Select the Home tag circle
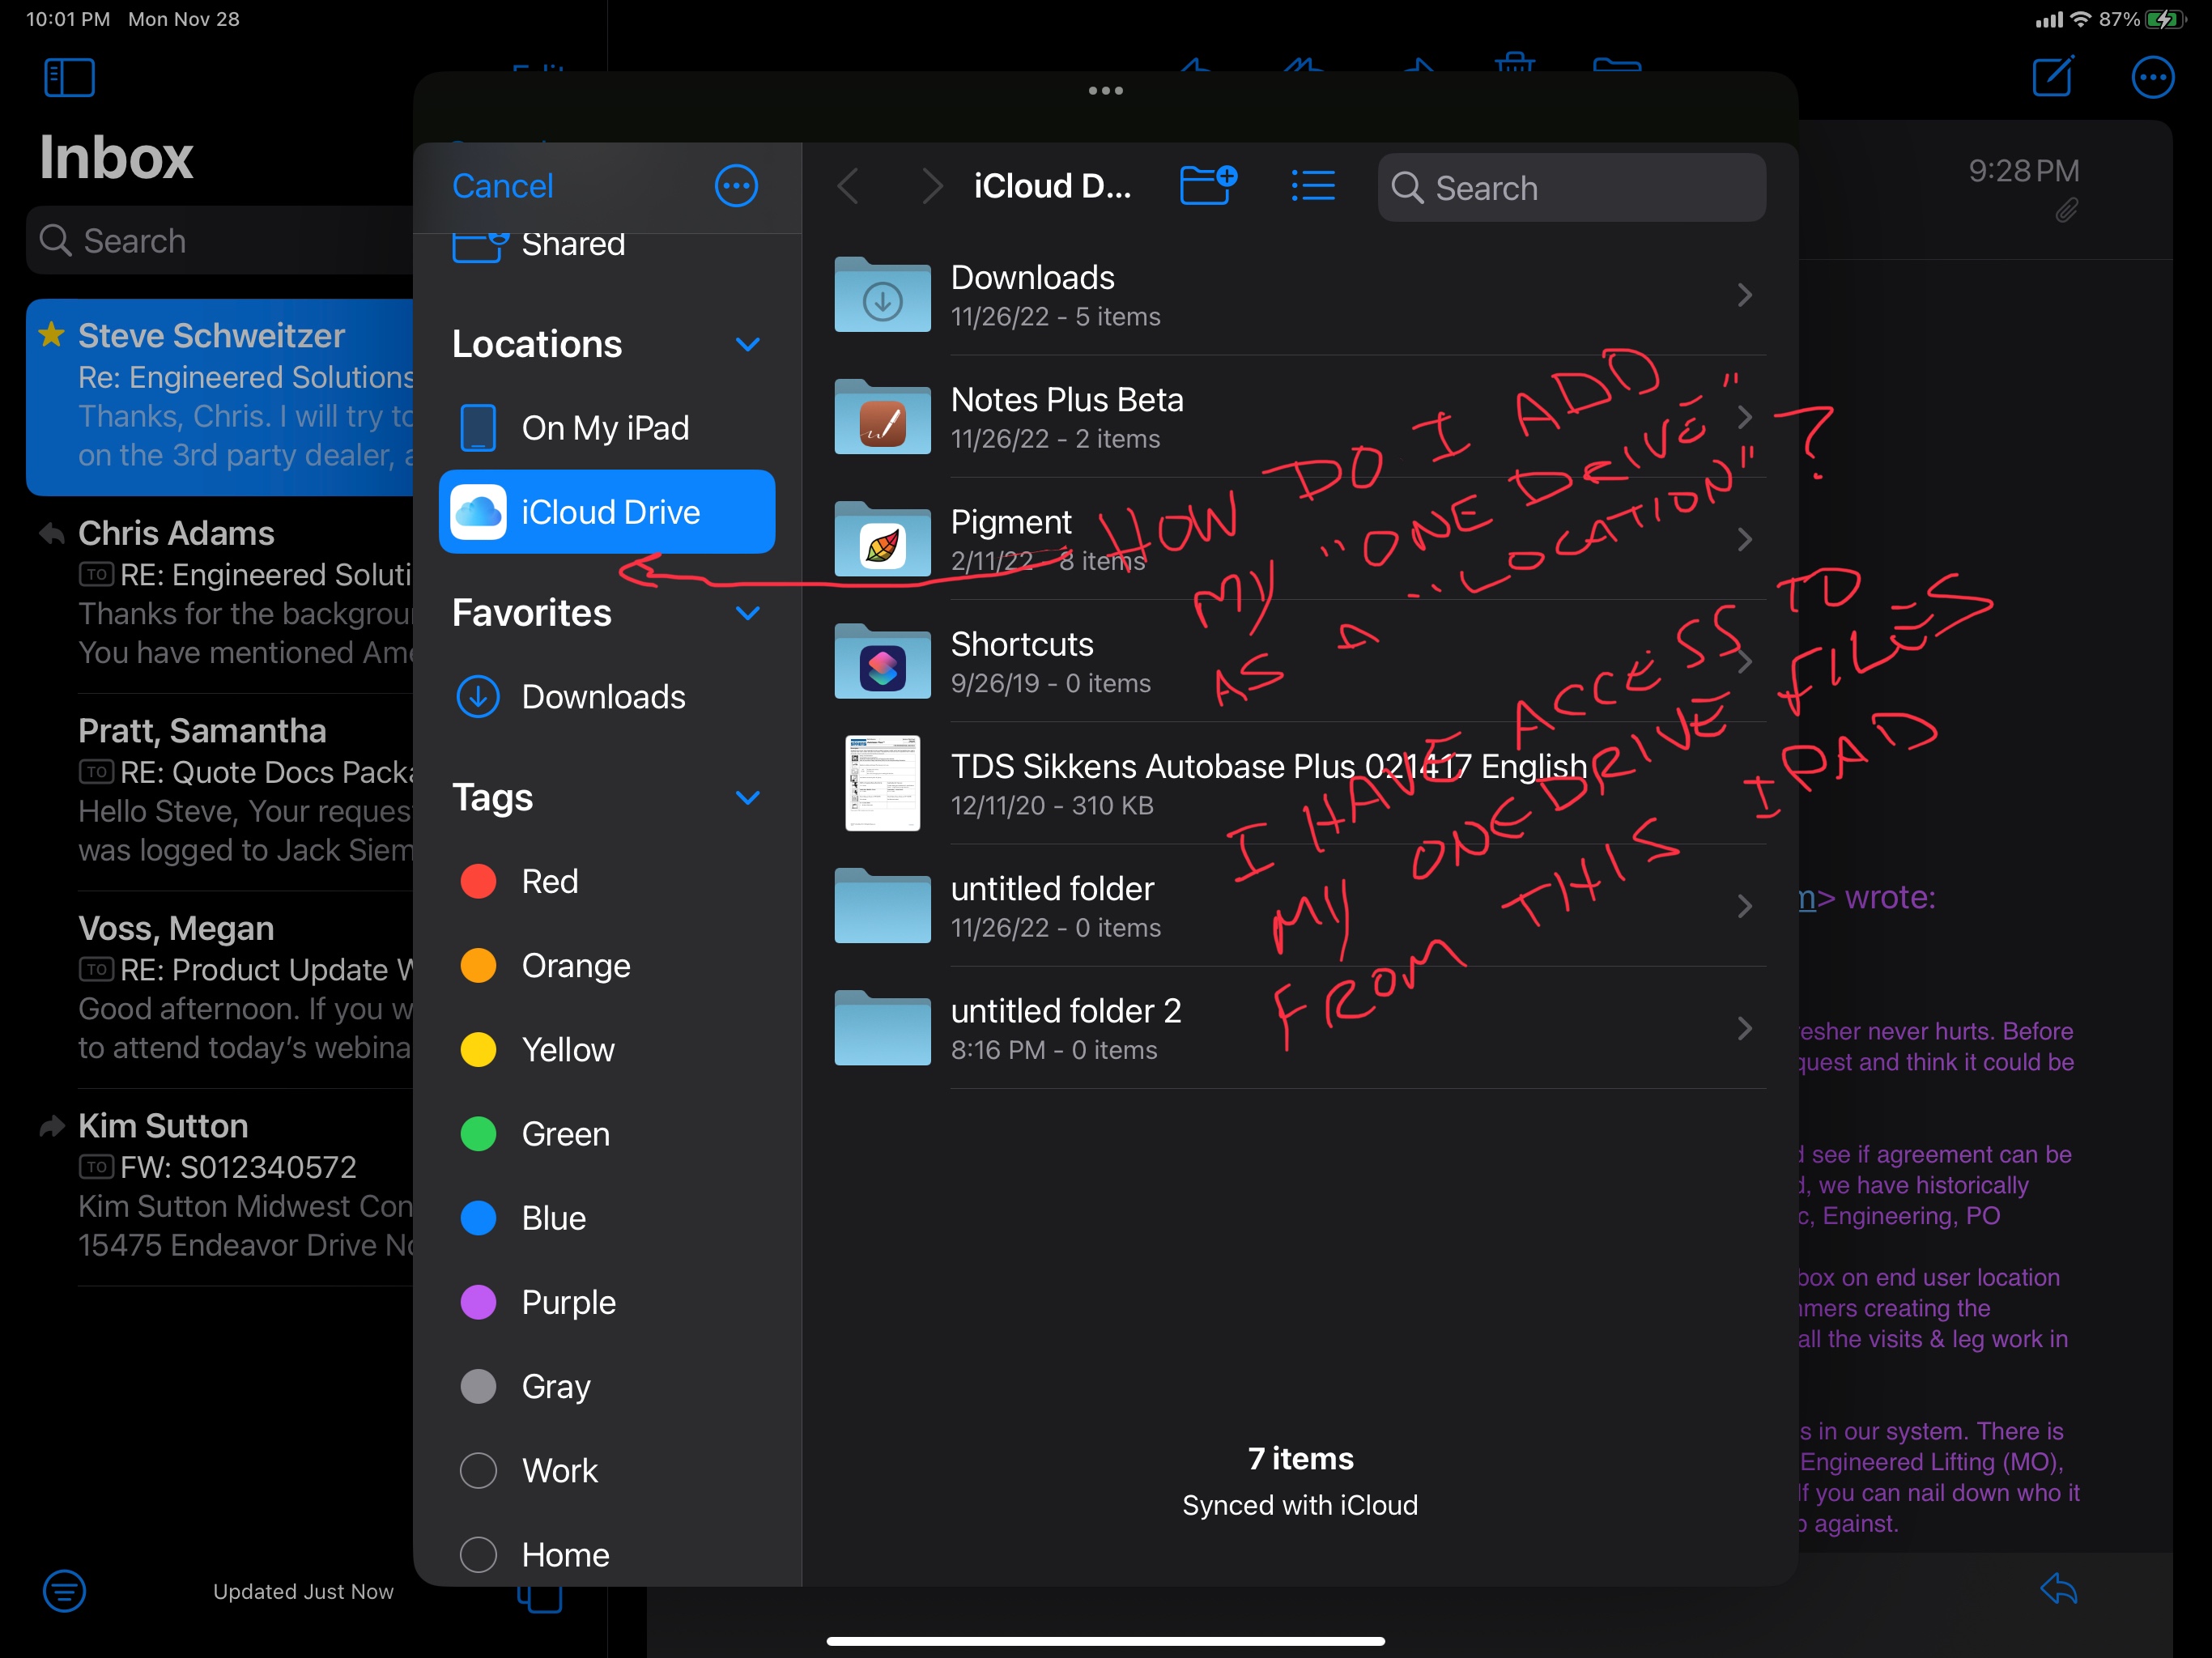This screenshot has height=1658, width=2212. (x=478, y=1555)
